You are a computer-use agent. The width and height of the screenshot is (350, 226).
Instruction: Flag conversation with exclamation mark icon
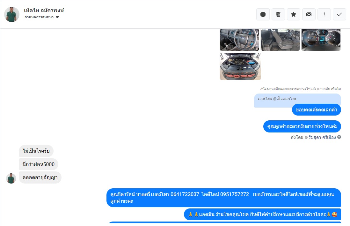[324, 15]
